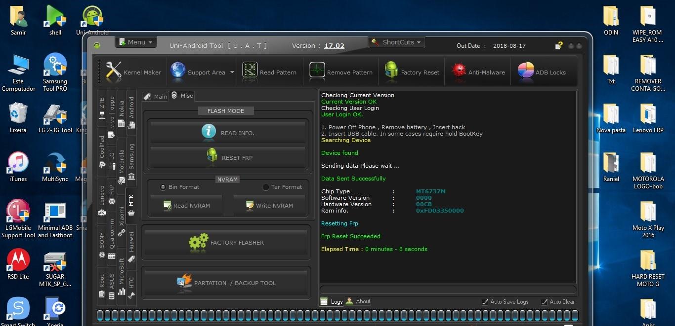The image size is (675, 326).
Task: Open Este Computador desktop icon
Action: tap(18, 72)
